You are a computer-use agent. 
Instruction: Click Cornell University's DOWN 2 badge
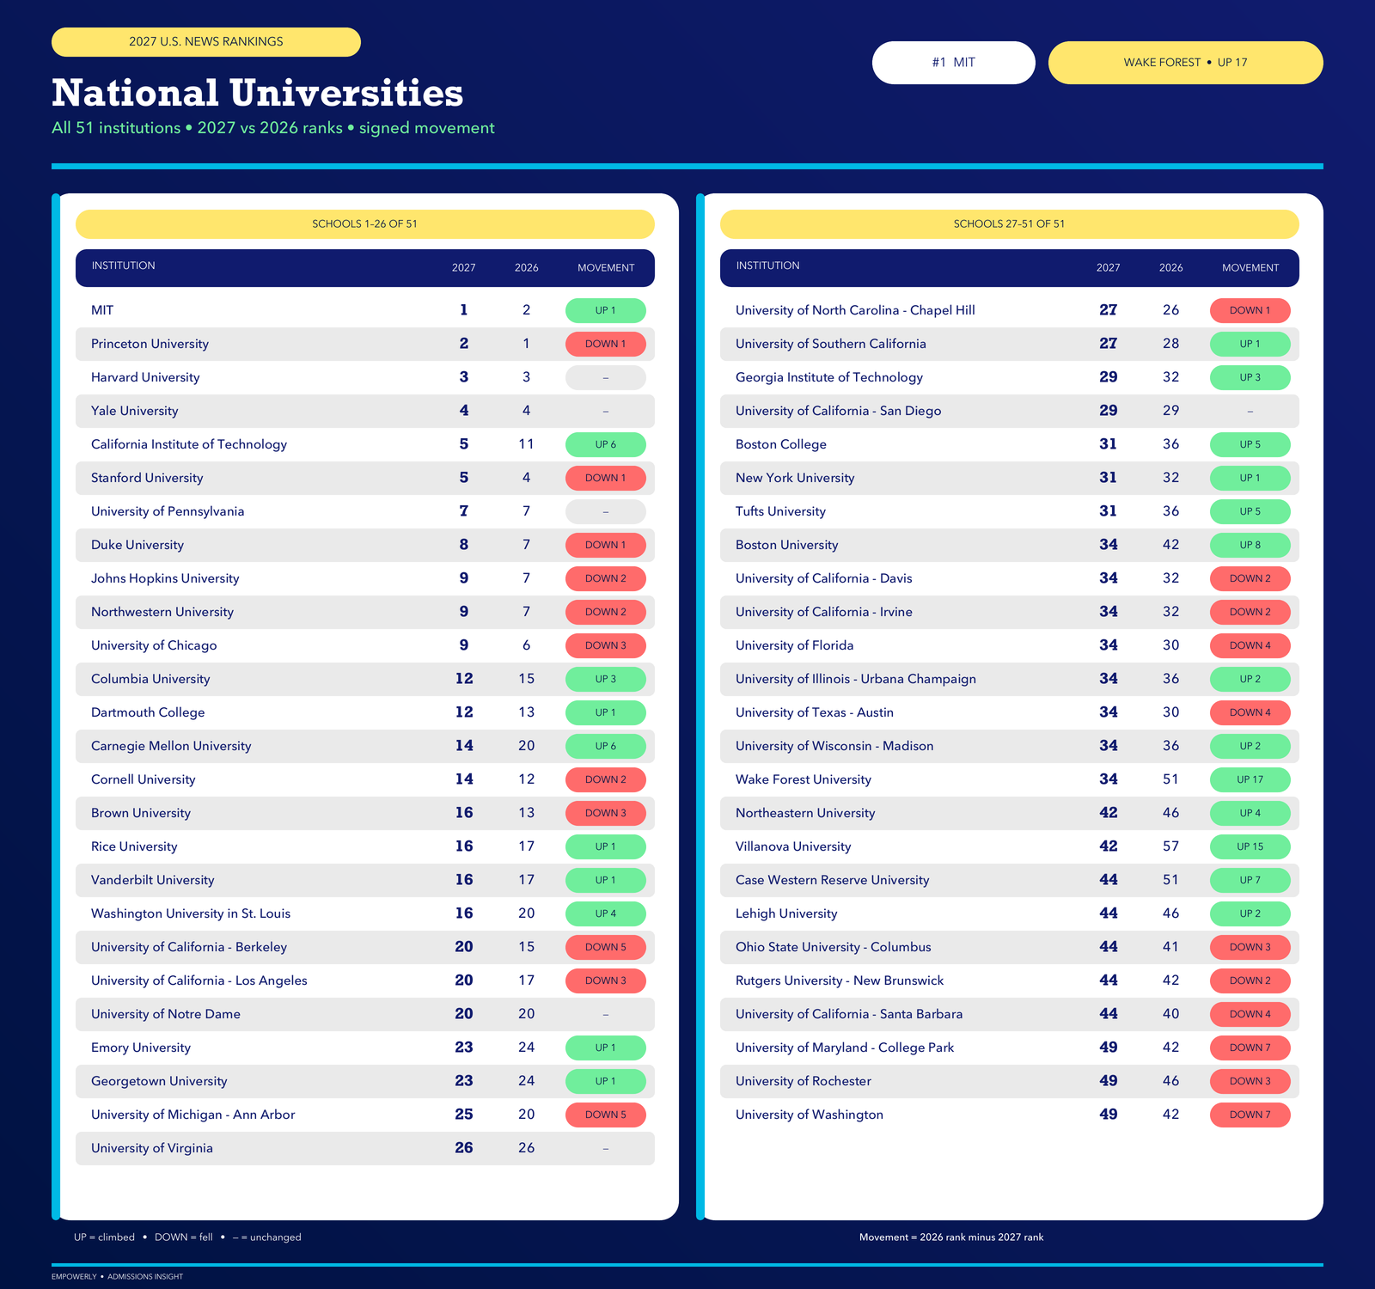pyautogui.click(x=606, y=779)
